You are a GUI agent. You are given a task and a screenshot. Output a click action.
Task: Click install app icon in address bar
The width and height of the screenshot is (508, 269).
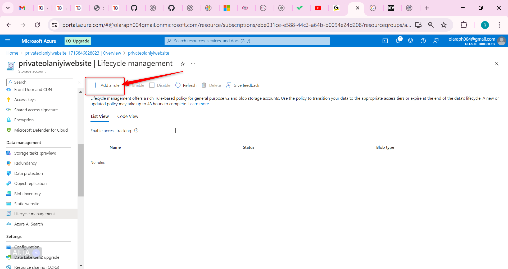pyautogui.click(x=418, y=25)
